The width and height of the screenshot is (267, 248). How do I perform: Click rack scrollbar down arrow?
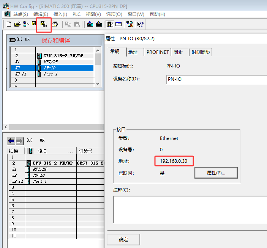(x=98, y=84)
